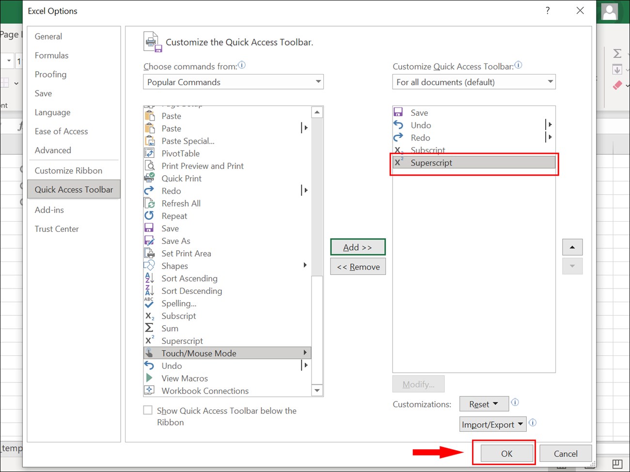Click the Workbook Connections icon

coord(149,390)
